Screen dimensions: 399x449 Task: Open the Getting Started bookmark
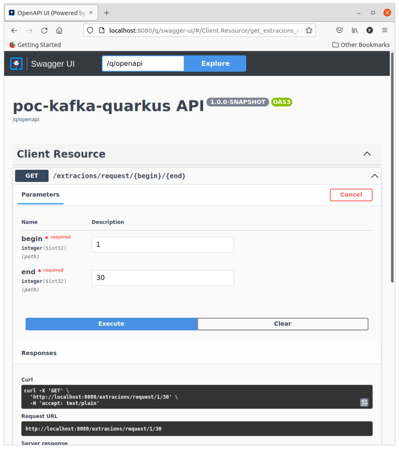(x=35, y=45)
